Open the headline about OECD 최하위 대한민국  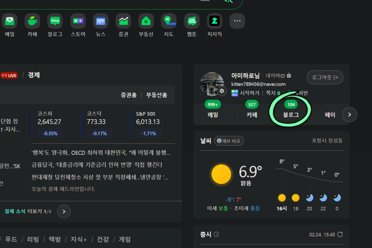[x=101, y=153]
